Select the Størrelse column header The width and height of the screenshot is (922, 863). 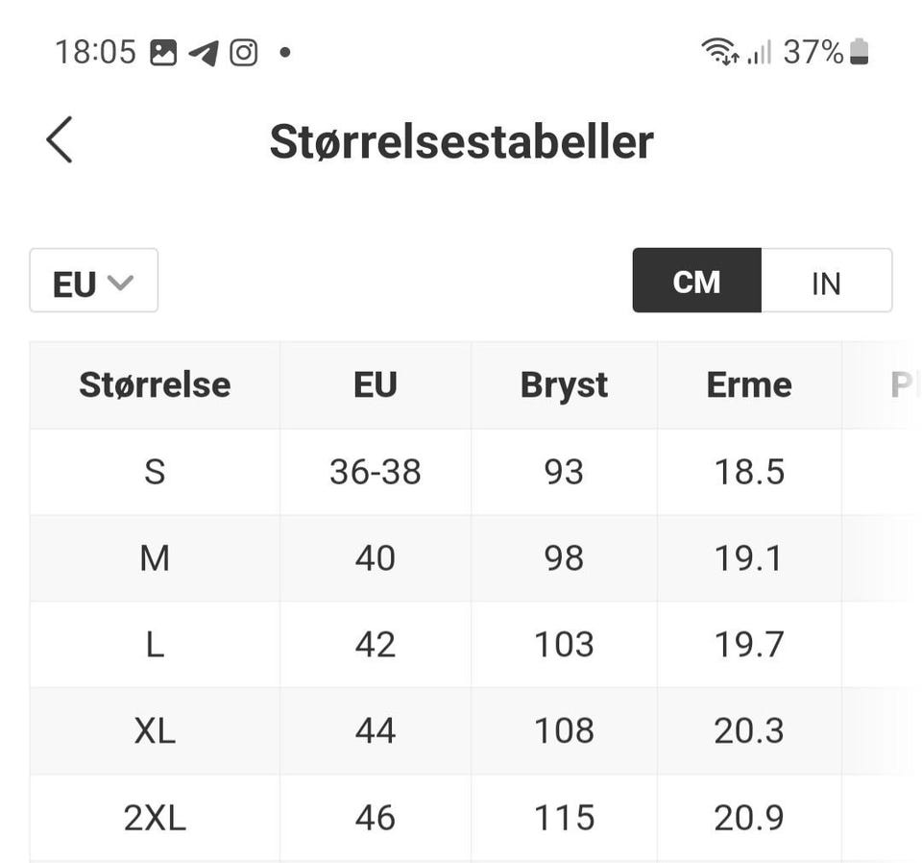155,385
